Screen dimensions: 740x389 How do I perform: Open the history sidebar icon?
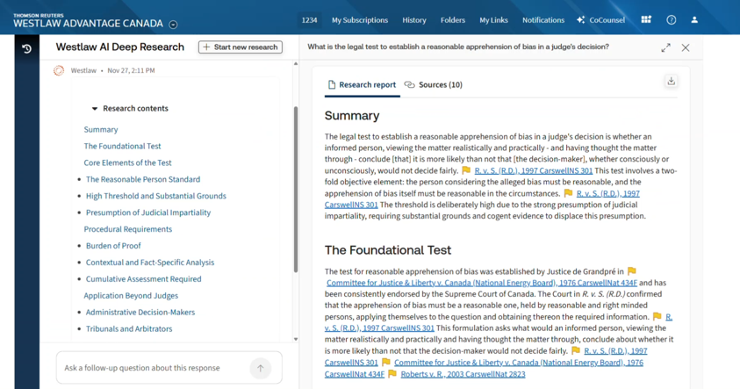(x=26, y=48)
